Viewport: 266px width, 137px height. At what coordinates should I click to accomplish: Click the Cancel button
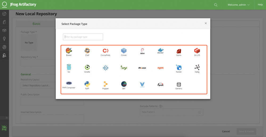click(x=226, y=131)
